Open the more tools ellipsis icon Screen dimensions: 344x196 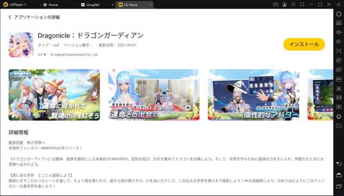click(x=339, y=126)
